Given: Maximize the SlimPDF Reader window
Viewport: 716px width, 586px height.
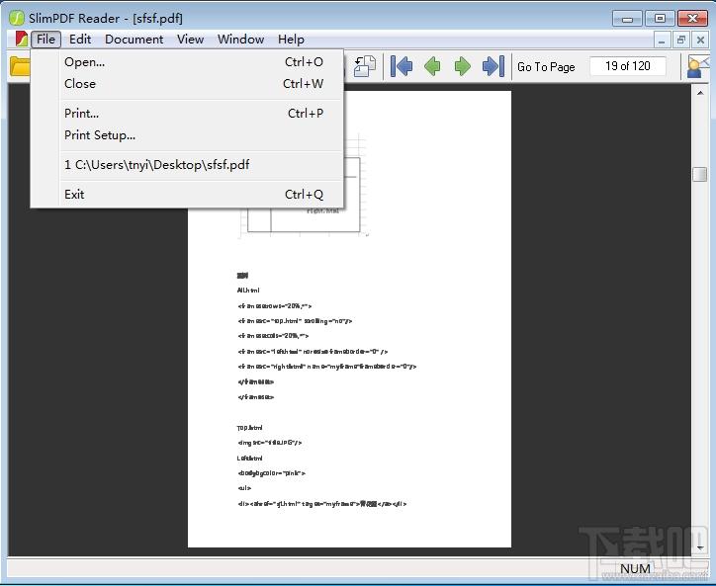Looking at the screenshot, I should click(660, 19).
